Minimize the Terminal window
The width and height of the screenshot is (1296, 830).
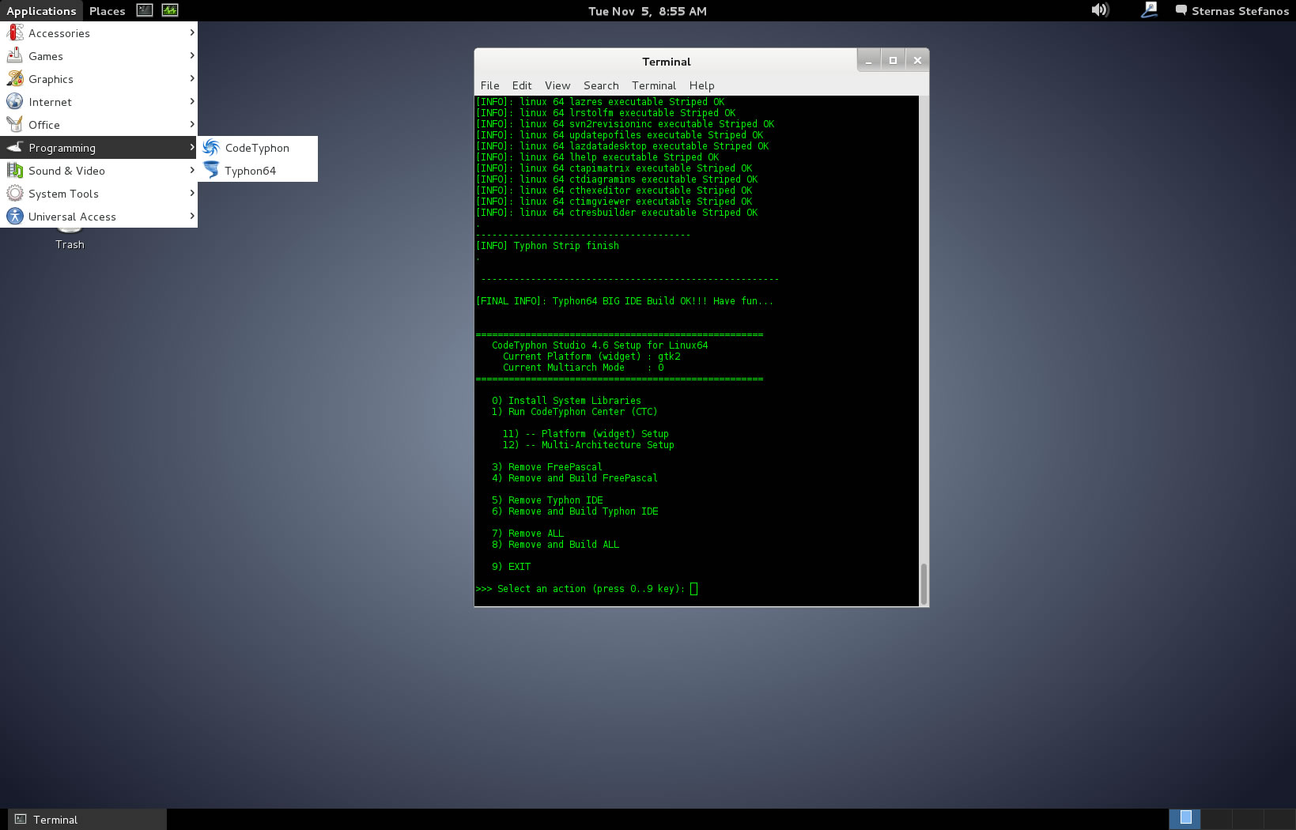click(869, 60)
